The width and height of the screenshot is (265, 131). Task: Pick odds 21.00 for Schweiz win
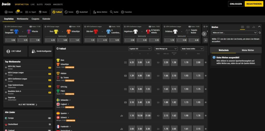(148, 116)
